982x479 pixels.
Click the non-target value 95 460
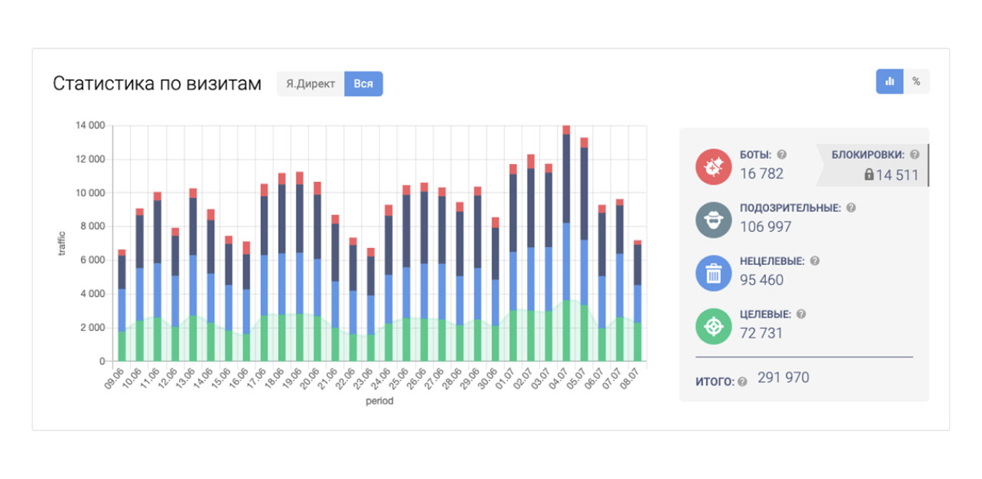(762, 280)
